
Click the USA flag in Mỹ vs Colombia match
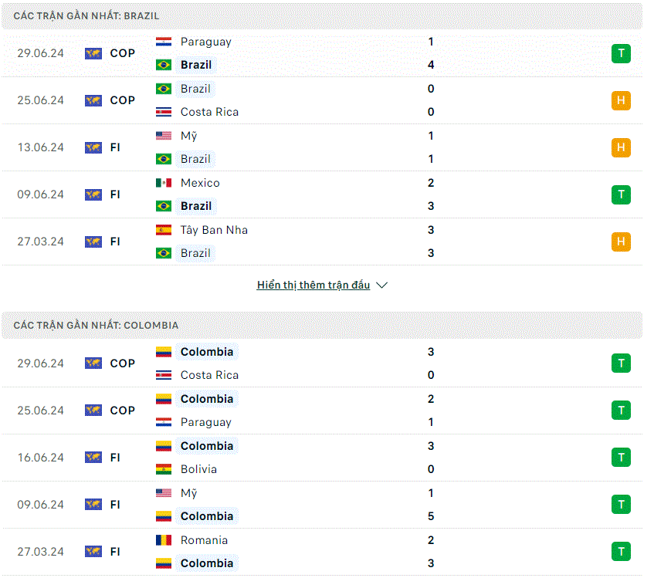pos(164,493)
